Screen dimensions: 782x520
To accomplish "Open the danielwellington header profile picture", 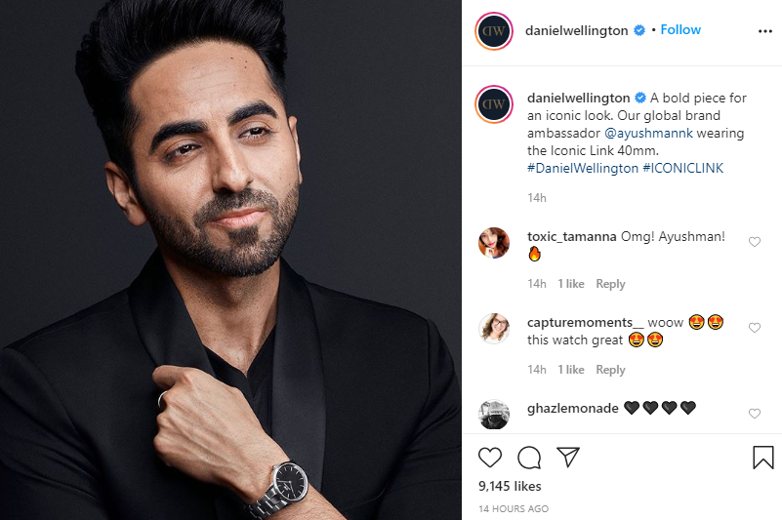I will pos(494,31).
